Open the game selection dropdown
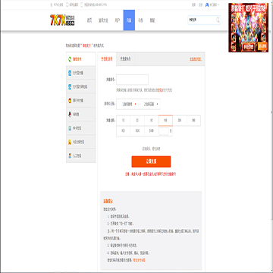Viewport: 273px width, 273px height. [127, 104]
